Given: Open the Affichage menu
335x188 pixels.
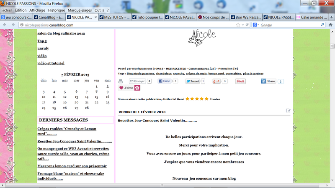Looking at the screenshot, I should click(37, 10).
